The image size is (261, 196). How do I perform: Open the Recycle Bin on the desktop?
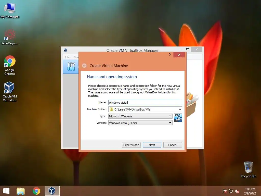click(x=248, y=169)
